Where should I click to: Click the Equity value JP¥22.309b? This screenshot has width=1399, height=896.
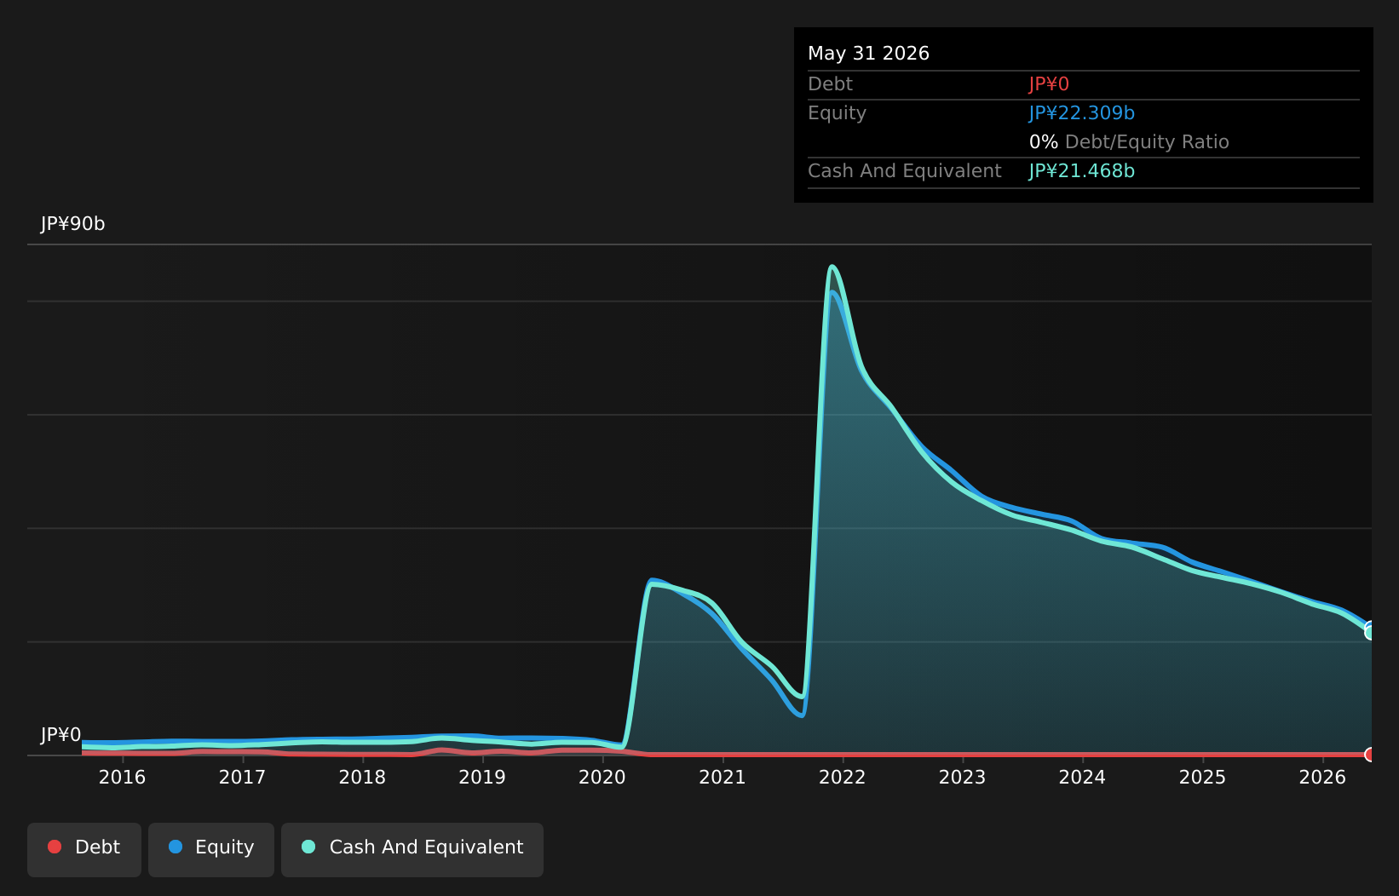(1082, 113)
